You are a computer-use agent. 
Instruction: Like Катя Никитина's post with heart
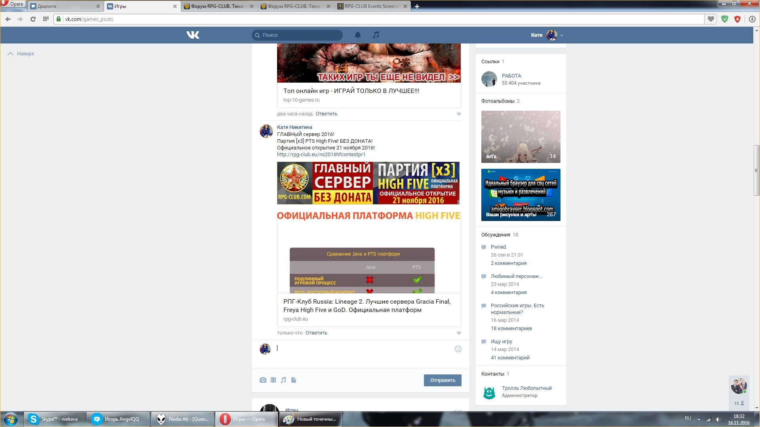coord(459,333)
